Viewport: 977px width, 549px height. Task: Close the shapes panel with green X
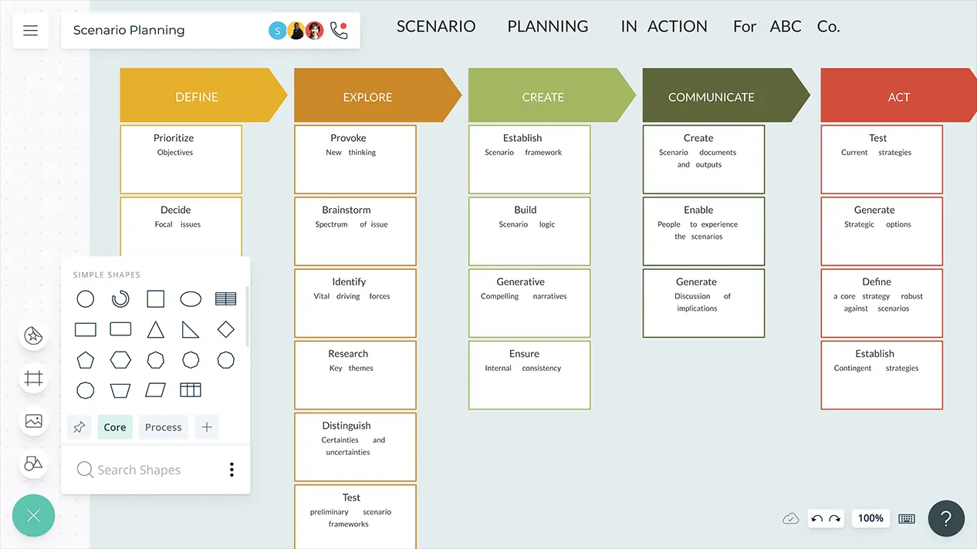click(33, 515)
